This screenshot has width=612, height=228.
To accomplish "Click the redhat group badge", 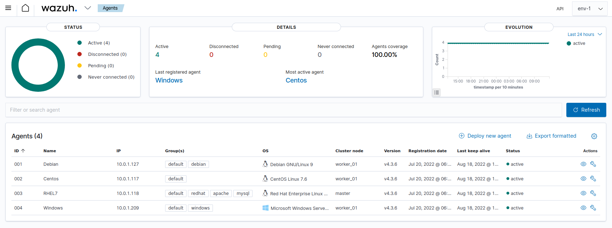I will coord(198,193).
